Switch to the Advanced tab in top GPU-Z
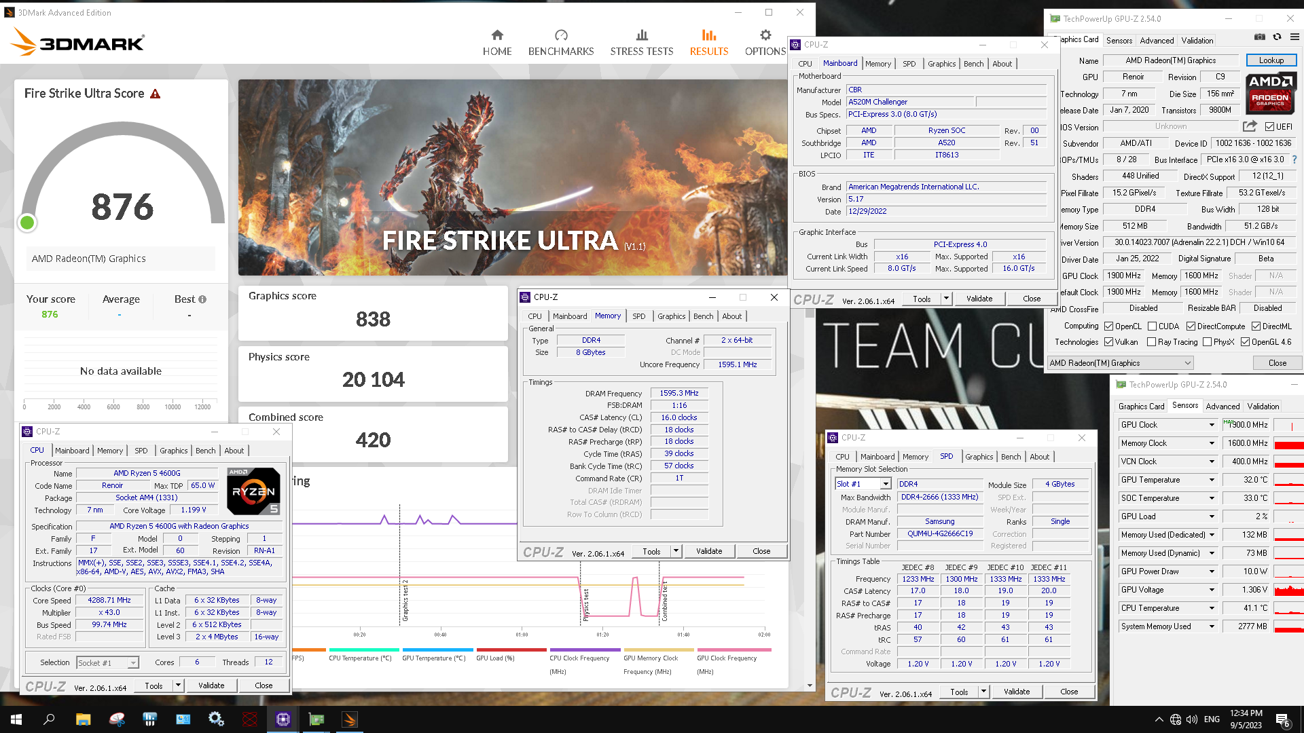Viewport: 1304px width, 733px height. point(1157,41)
